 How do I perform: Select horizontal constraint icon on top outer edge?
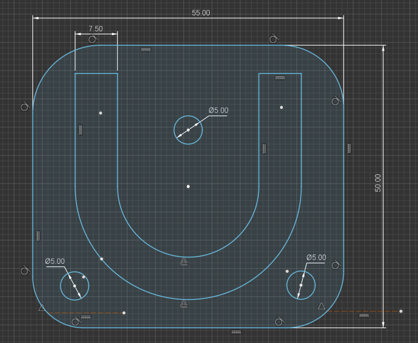click(x=146, y=50)
